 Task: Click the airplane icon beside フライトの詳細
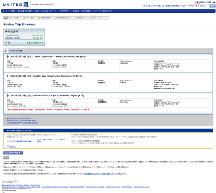6,51
